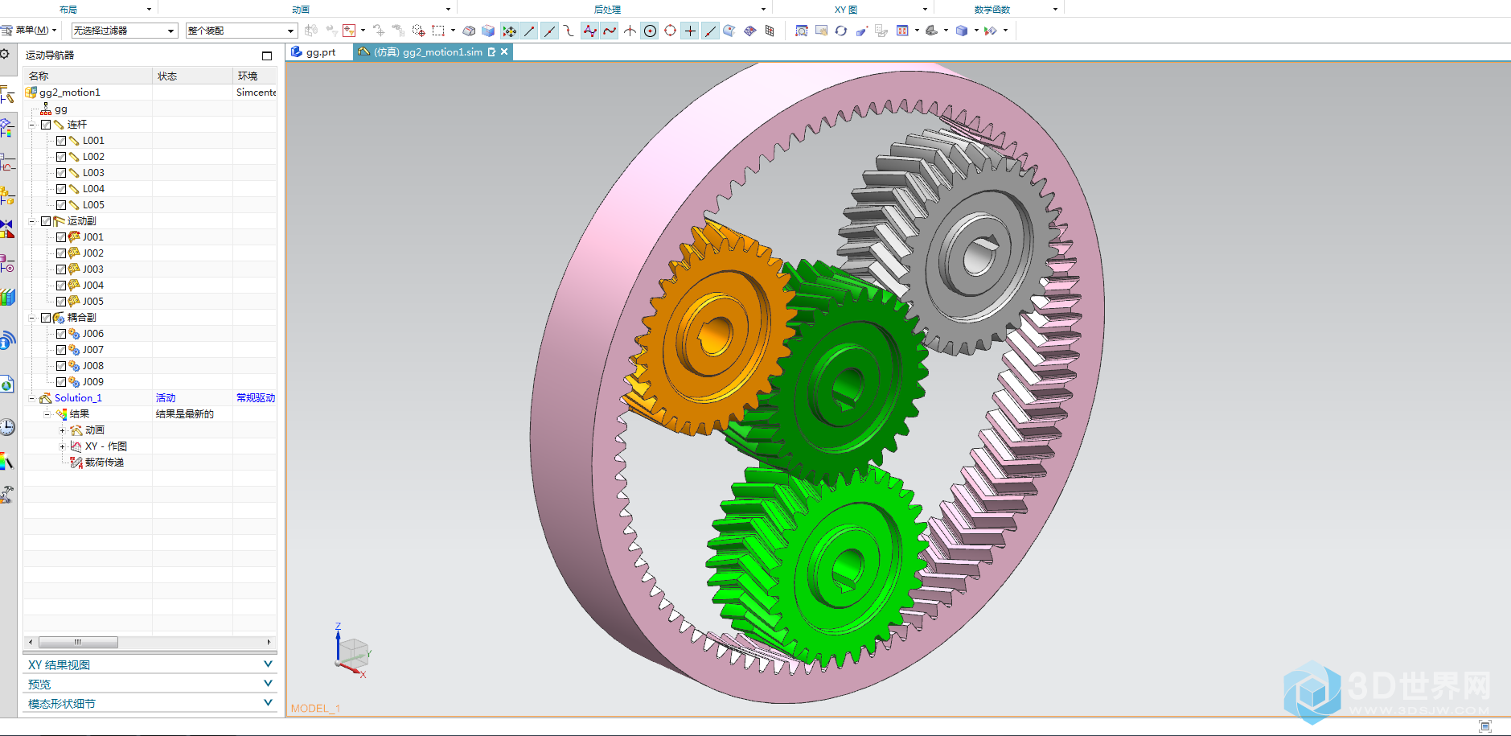
Task: Sort by the 状态 column header
Action: (x=193, y=76)
